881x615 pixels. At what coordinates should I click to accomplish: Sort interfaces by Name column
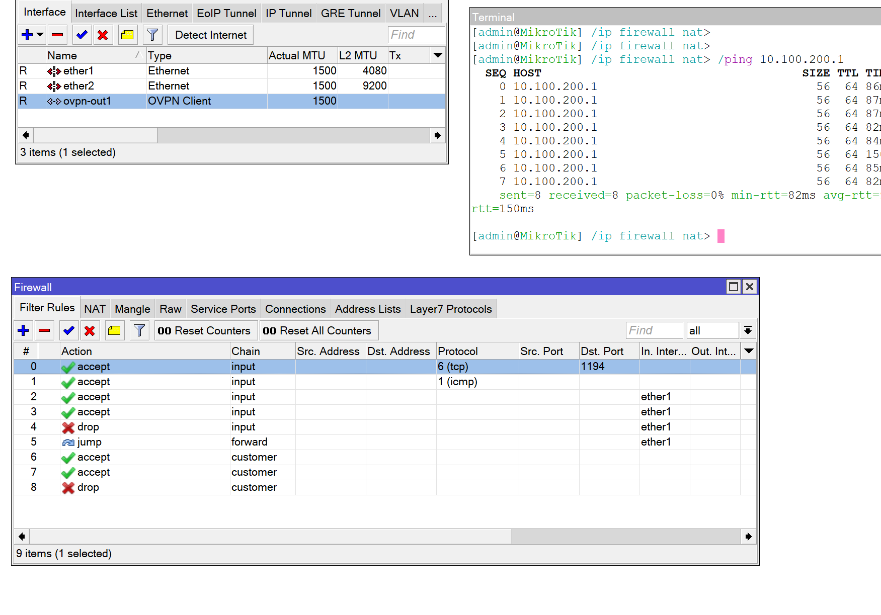click(x=95, y=55)
